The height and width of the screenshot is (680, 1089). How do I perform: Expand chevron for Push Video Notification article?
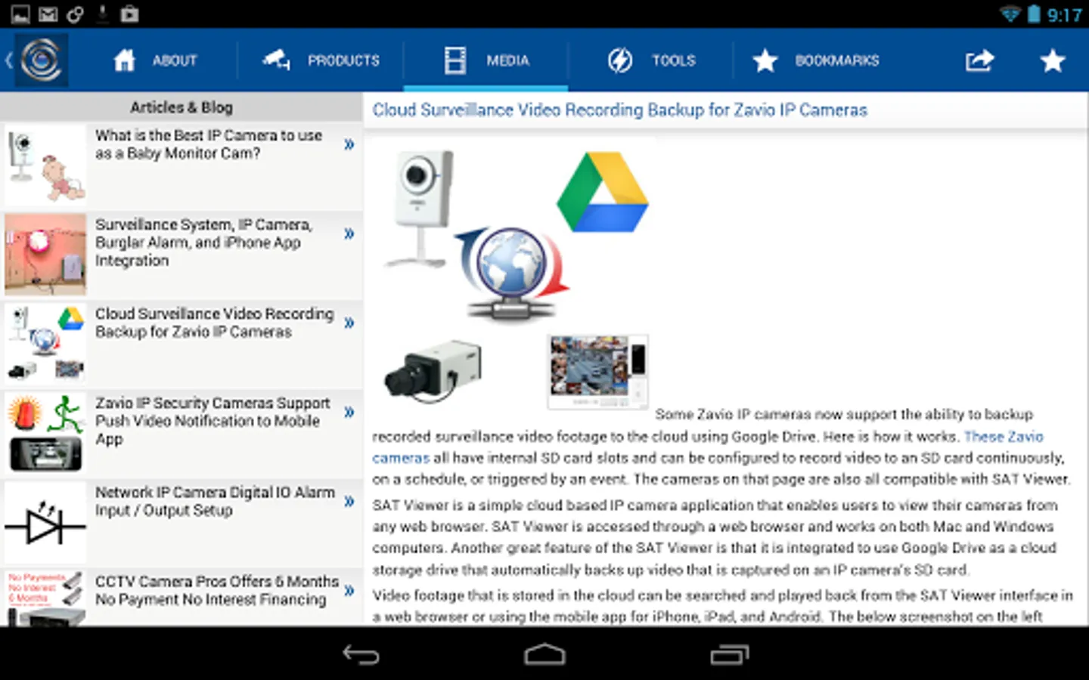coord(349,412)
